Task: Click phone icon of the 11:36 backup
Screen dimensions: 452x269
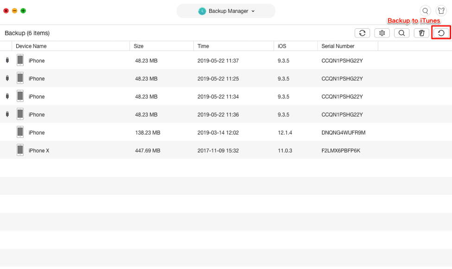Action: point(20,114)
